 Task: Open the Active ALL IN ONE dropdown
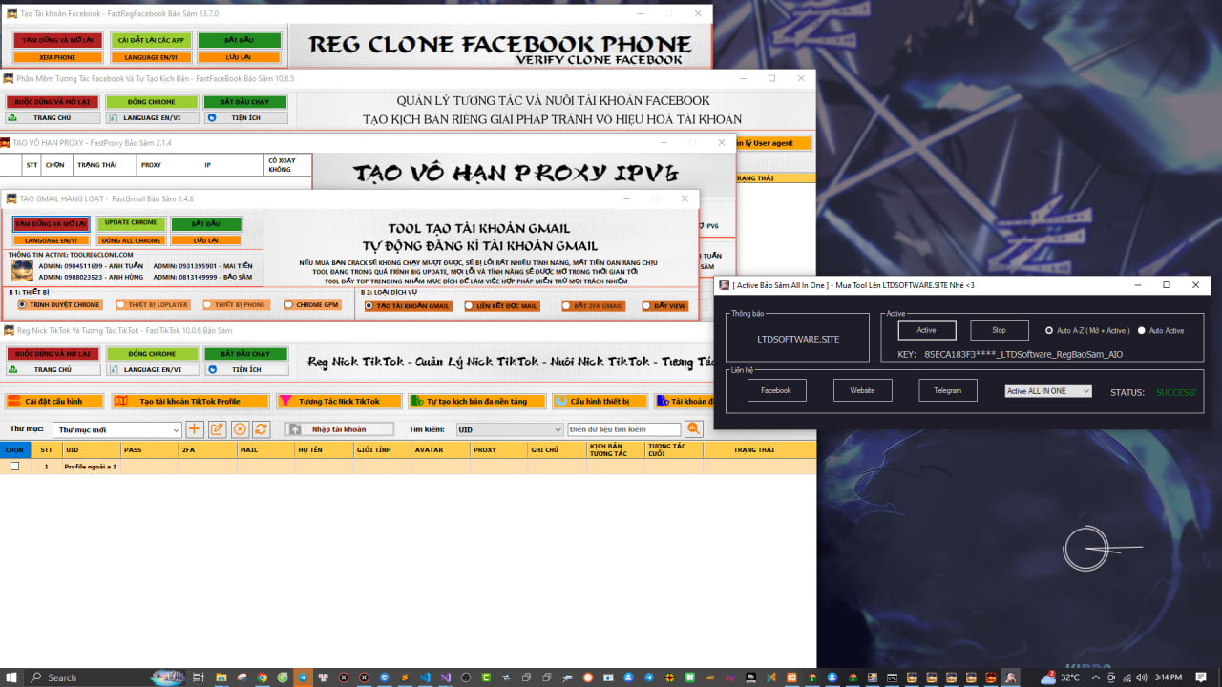[1085, 391]
